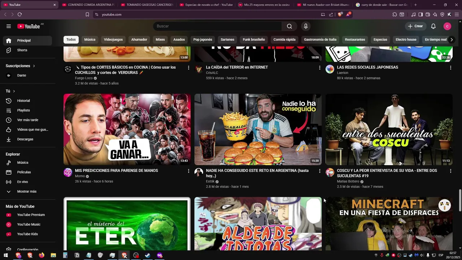The image size is (462, 260).
Task: Click the Crear button
Action: (x=415, y=26)
